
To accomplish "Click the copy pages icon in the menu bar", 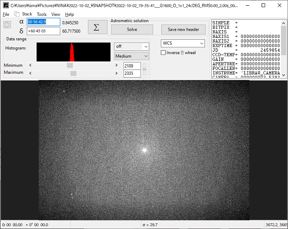I will (x=17, y=14).
